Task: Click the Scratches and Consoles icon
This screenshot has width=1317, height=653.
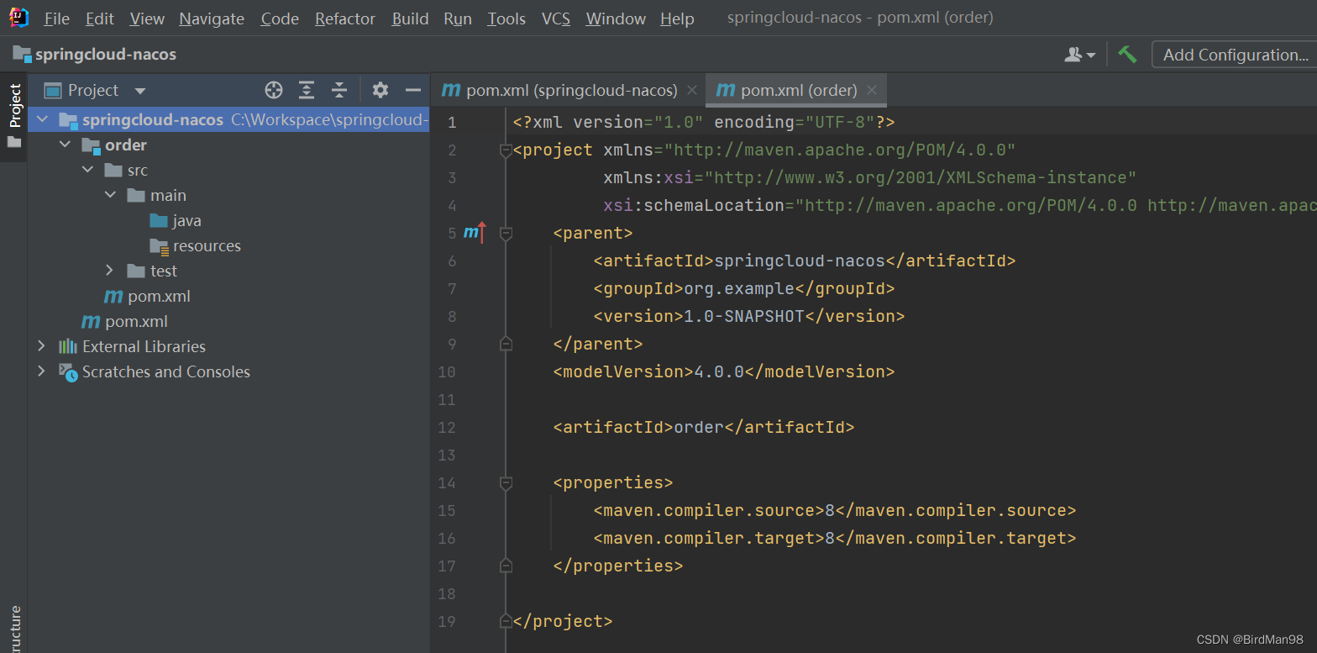Action: coord(68,371)
